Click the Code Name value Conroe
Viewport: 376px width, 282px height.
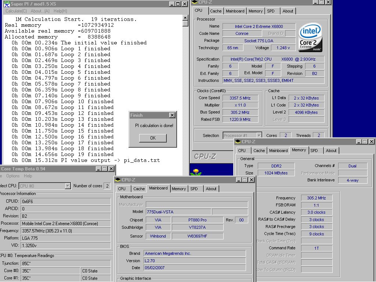[242, 33]
